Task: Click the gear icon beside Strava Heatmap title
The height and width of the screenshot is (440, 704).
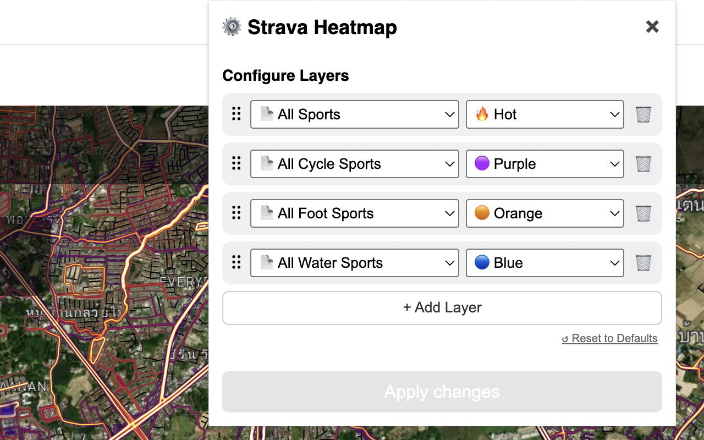Action: tap(232, 26)
